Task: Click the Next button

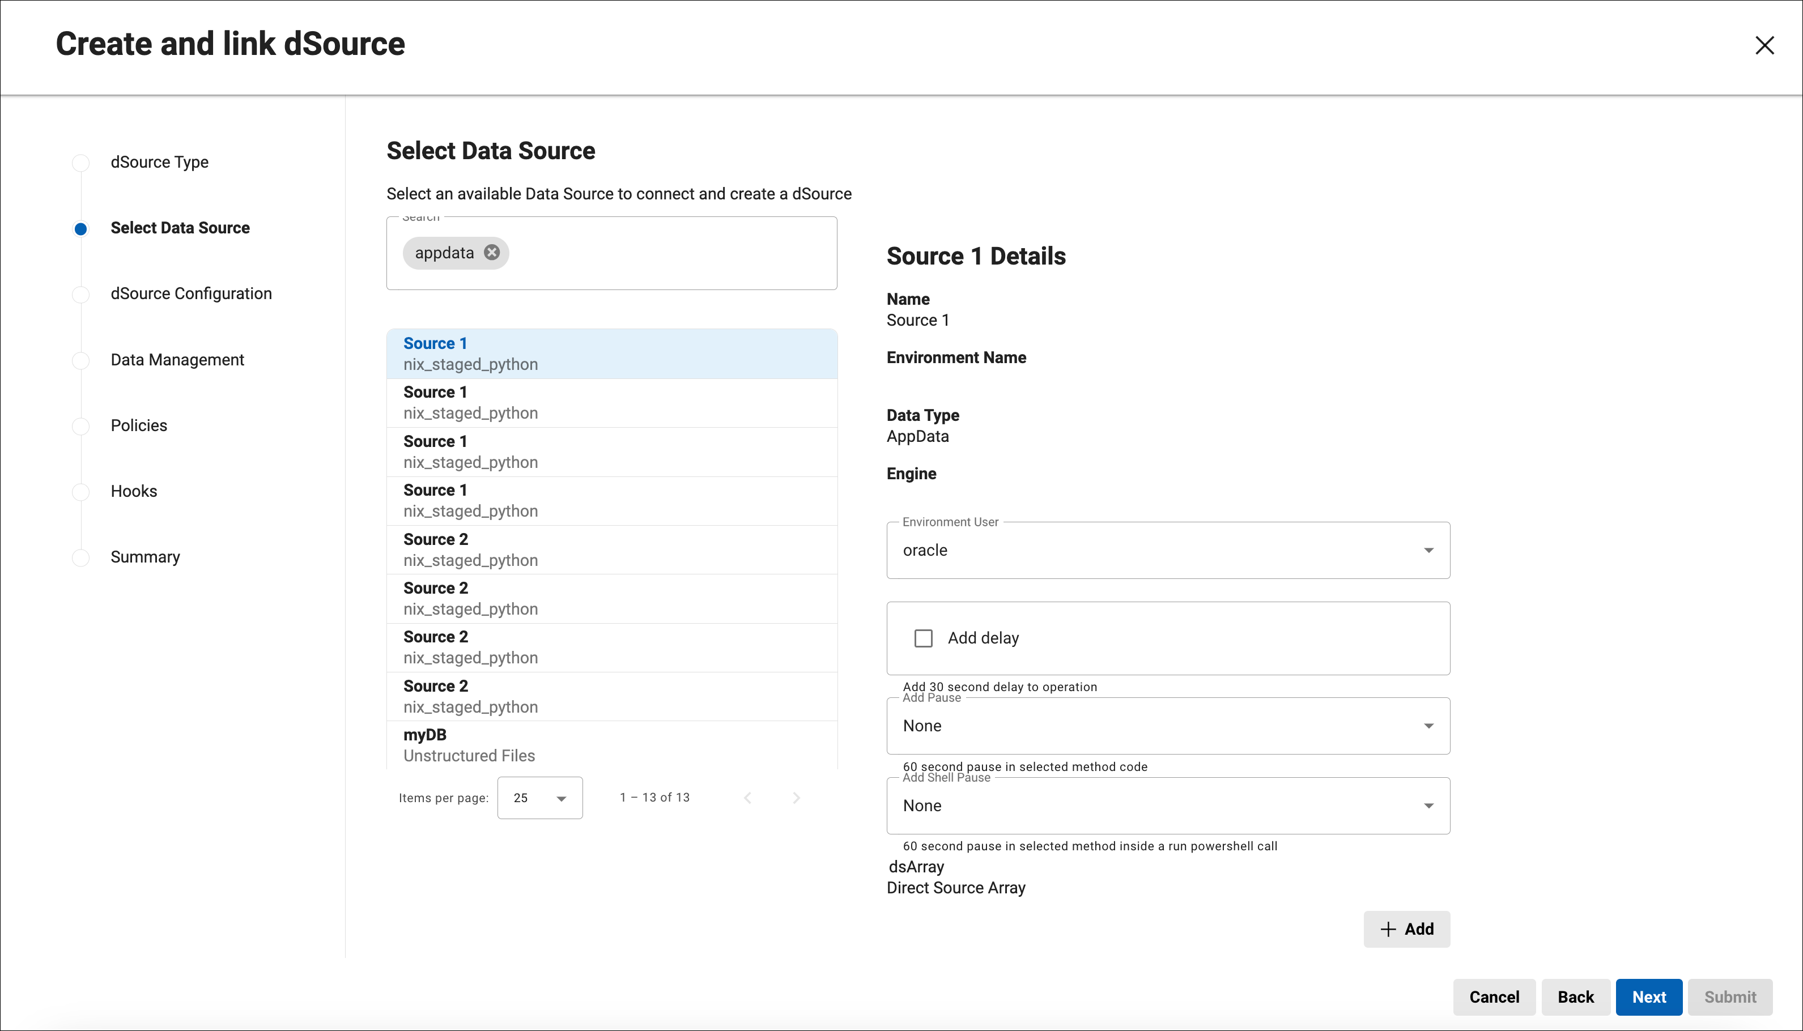Action: tap(1649, 997)
